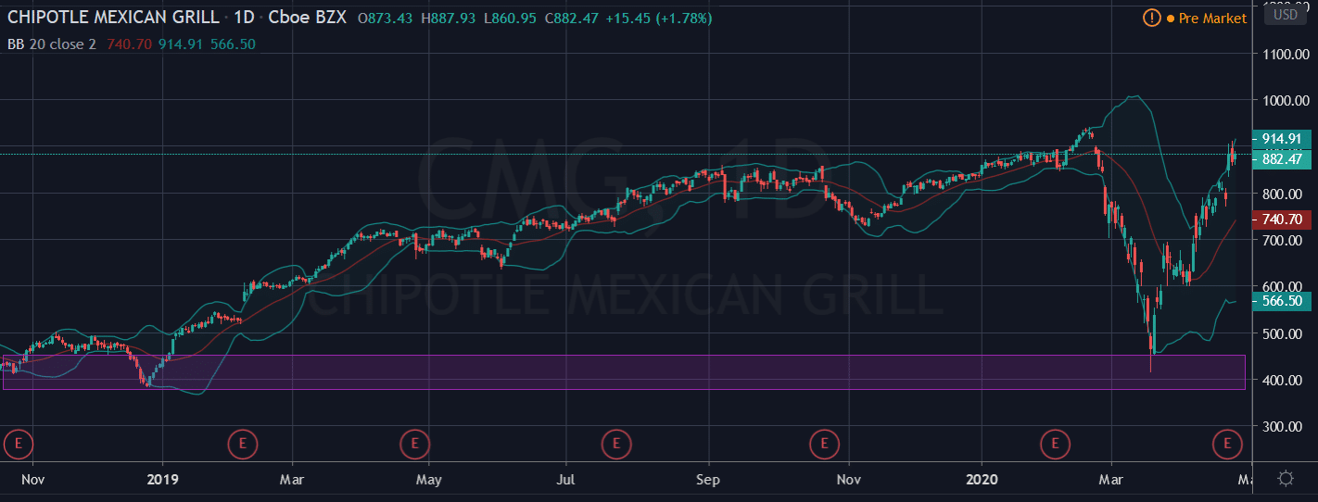Open earnings marker between 2019 and Mar
The width and height of the screenshot is (1318, 502).
click(243, 444)
